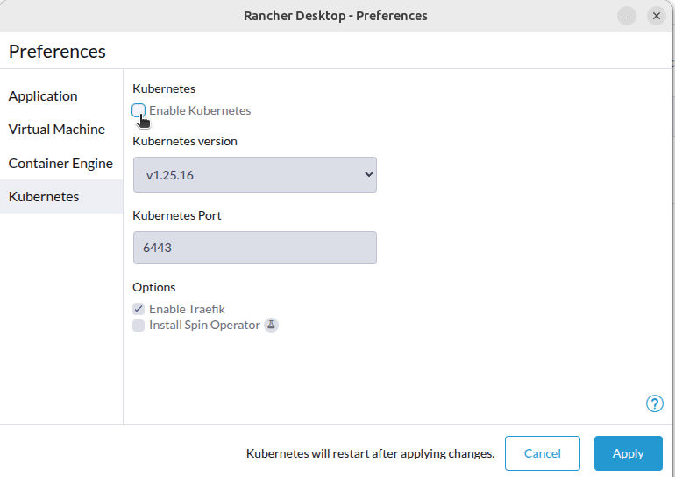The image size is (675, 477).
Task: Click the Enable Traefik label text
Action: click(x=187, y=309)
